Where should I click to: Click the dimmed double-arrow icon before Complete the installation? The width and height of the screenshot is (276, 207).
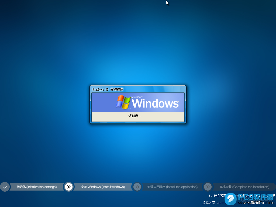pyautogui.click(x=208, y=187)
